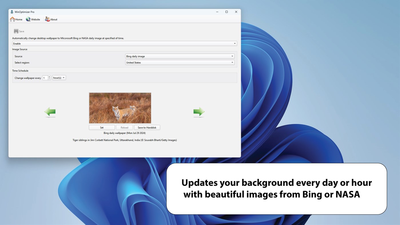Image resolution: width=400 pixels, height=225 pixels.
Task: Click the Save disk icon
Action: pos(16,31)
